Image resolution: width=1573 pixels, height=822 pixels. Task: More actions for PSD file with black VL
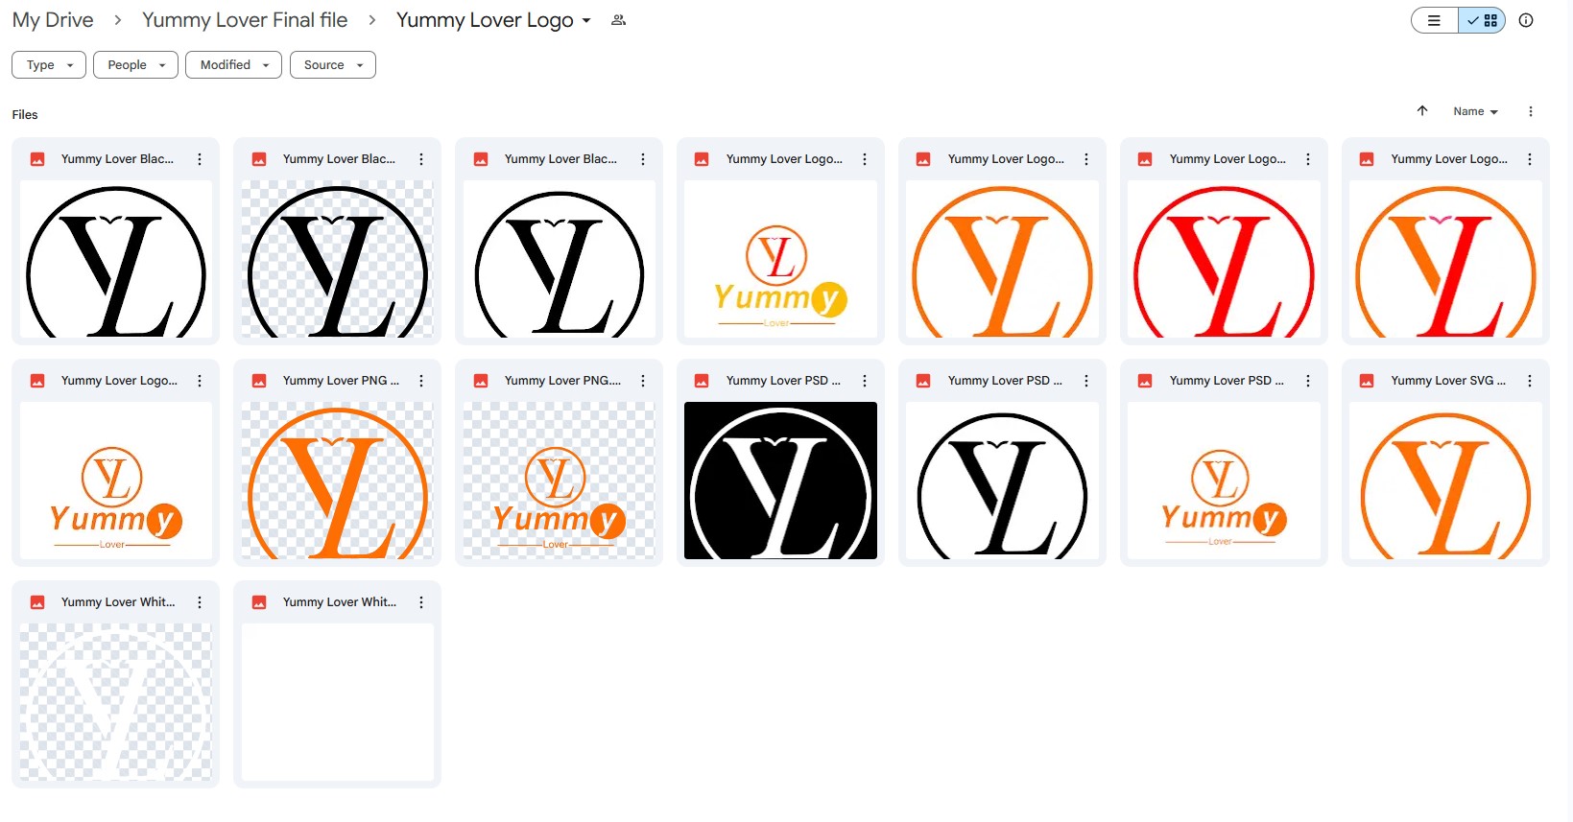(x=1086, y=381)
